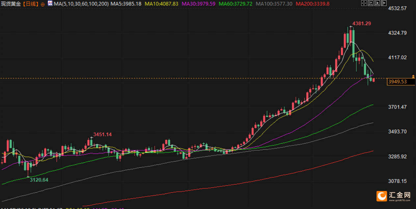Click the jump-to-start chart icon

click(x=371, y=3)
